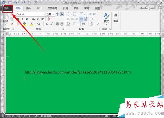
Task: Toggle italic formatting
Action: tap(22, 19)
